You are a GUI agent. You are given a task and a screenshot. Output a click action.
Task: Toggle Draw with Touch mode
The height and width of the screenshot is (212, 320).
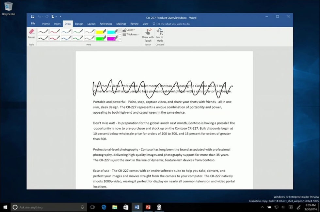(x=148, y=35)
